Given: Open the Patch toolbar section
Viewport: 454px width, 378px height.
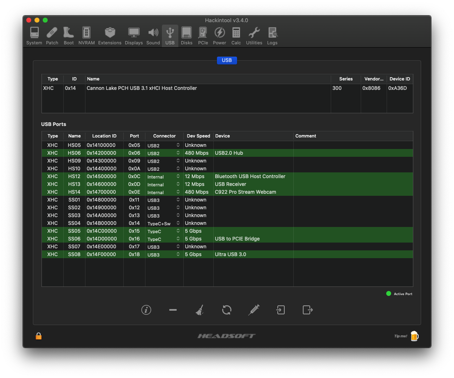Looking at the screenshot, I should [52, 36].
